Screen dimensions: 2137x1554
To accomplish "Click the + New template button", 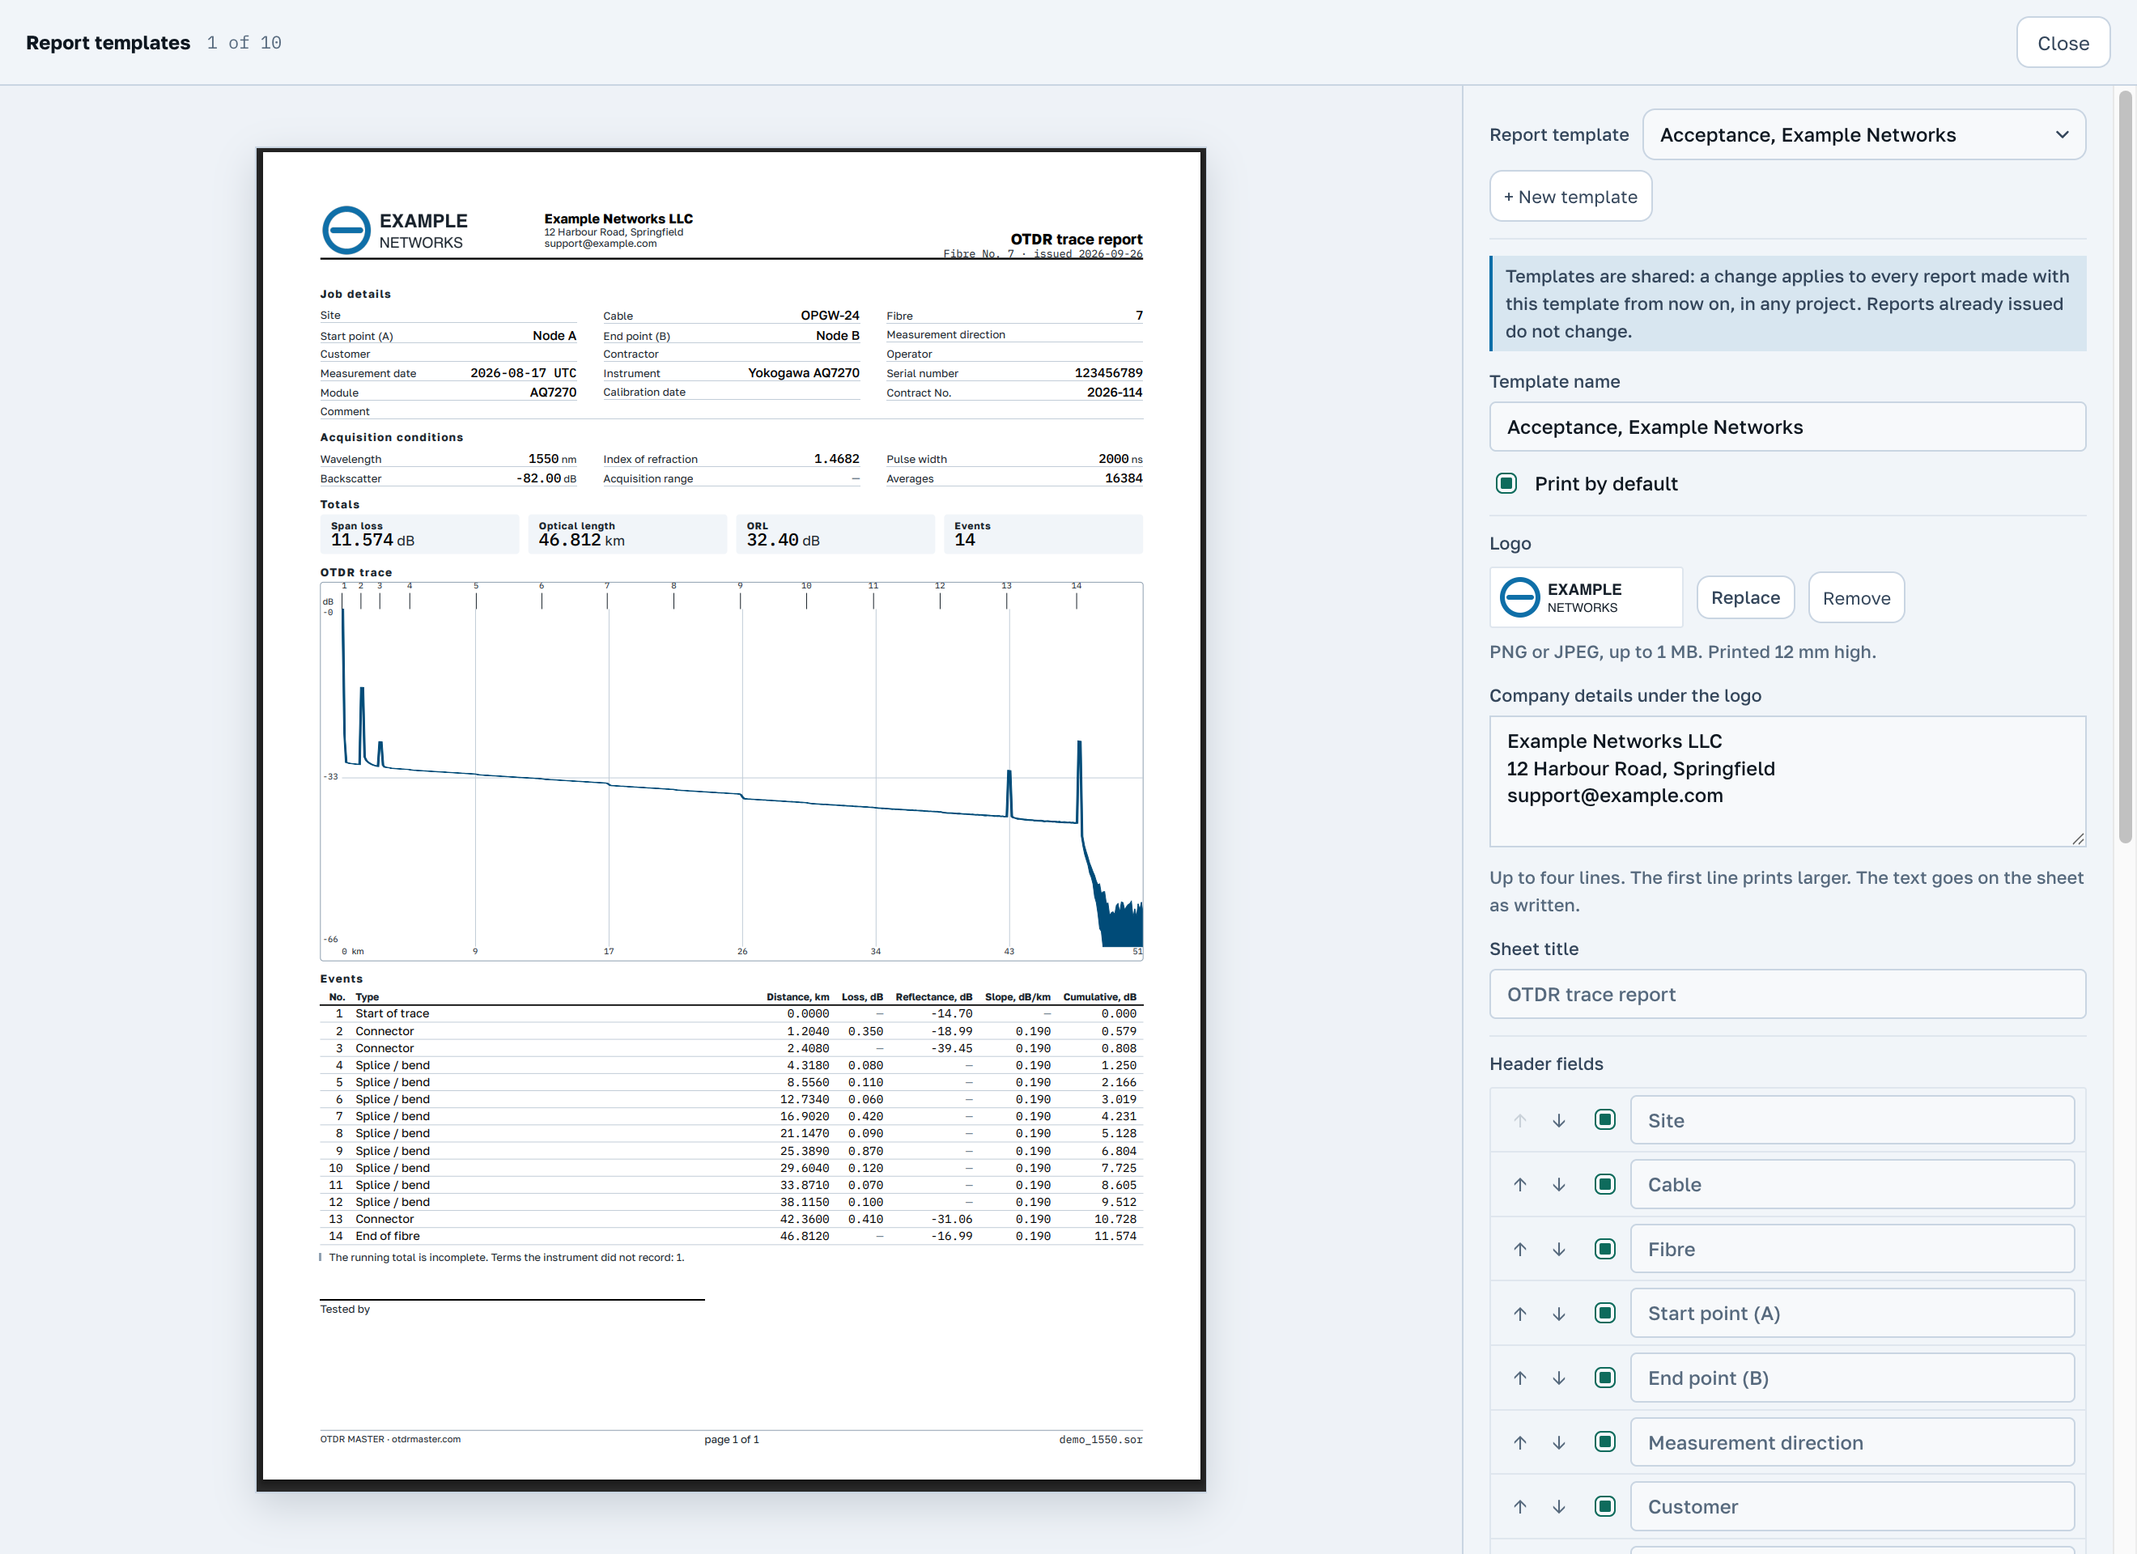I will point(1570,196).
